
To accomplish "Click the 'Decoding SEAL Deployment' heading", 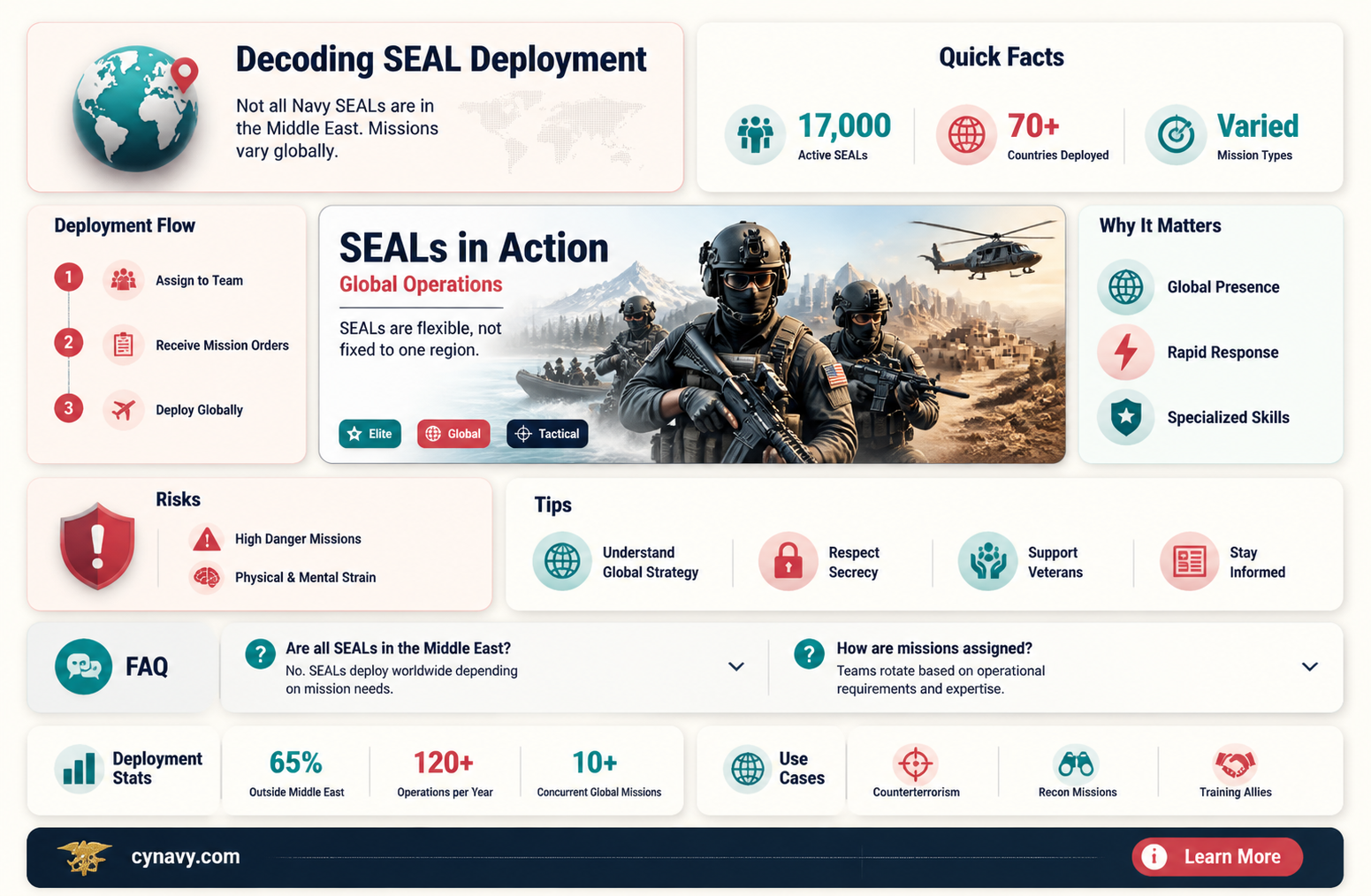I will click(441, 59).
